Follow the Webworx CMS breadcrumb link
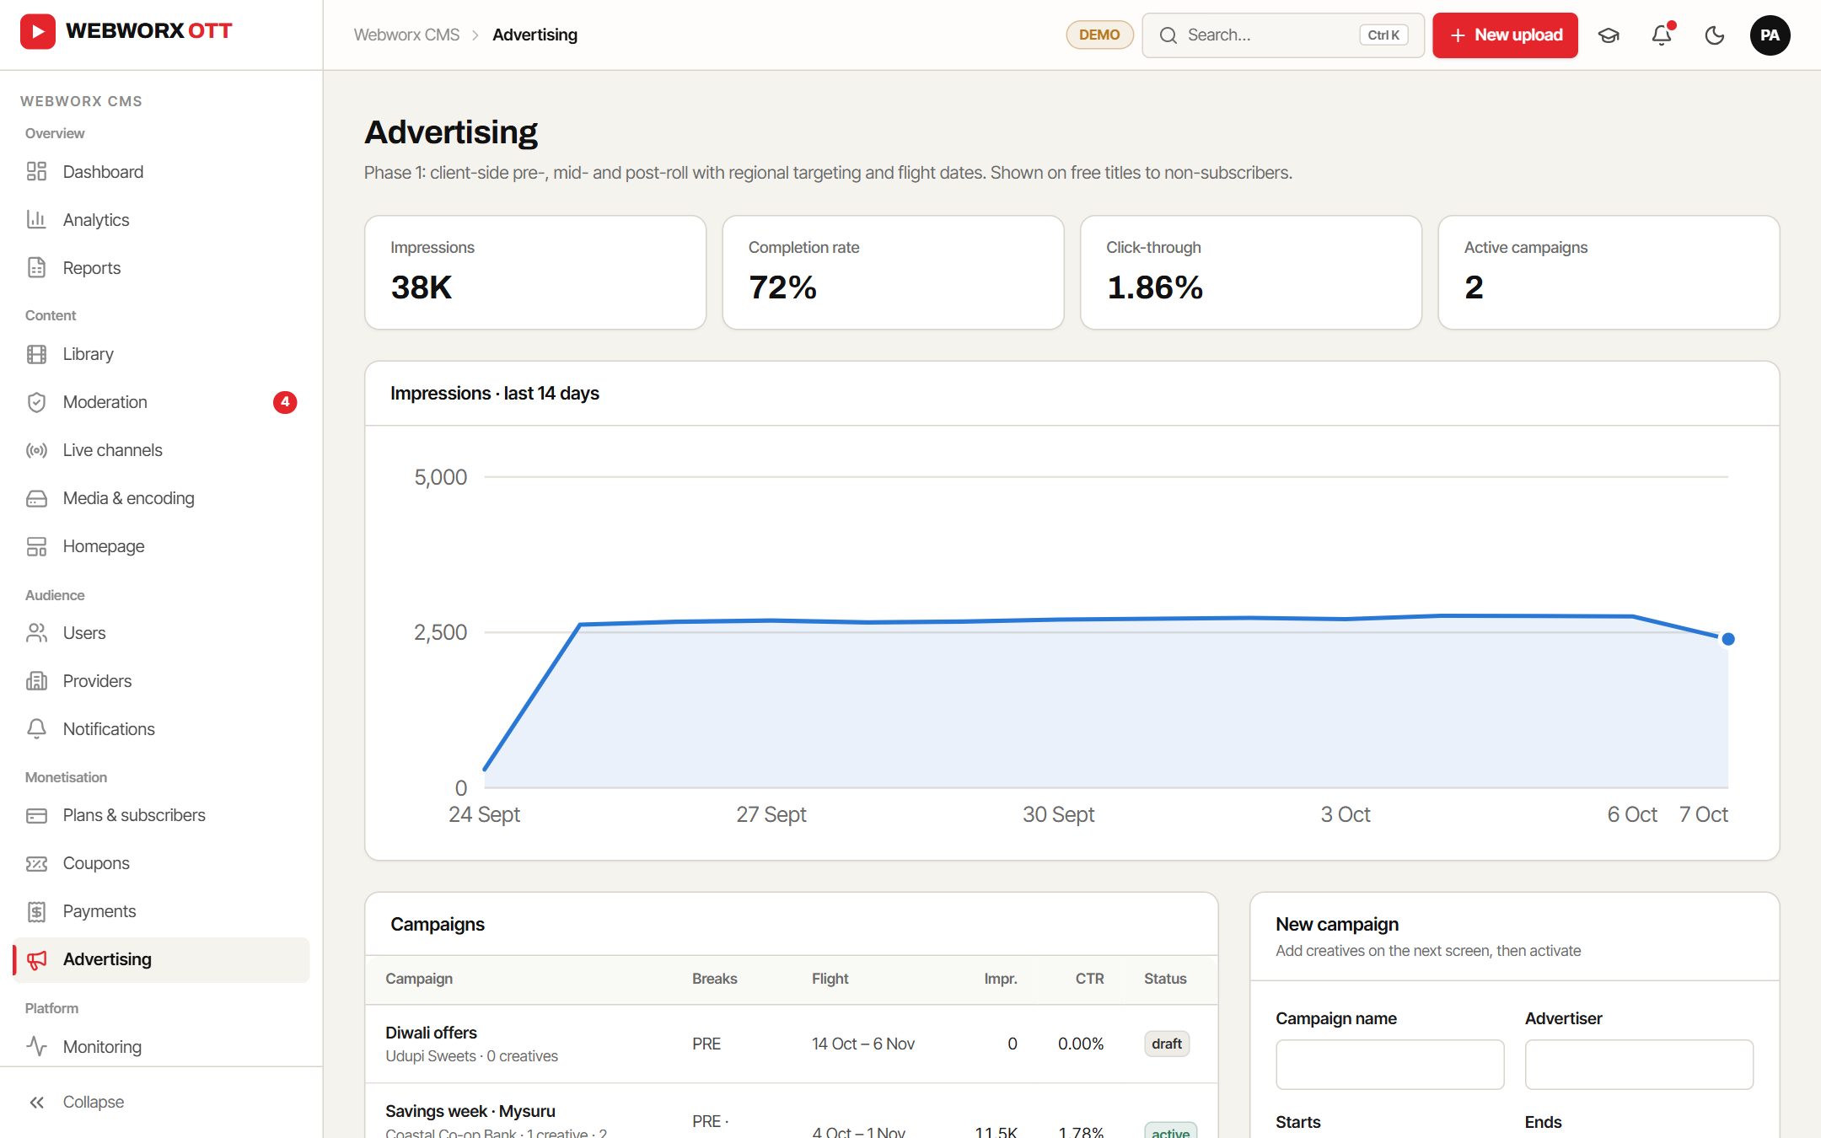The height and width of the screenshot is (1138, 1821). 406,35
